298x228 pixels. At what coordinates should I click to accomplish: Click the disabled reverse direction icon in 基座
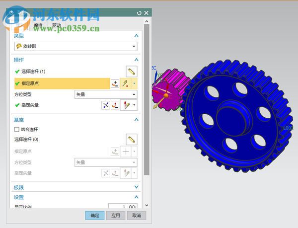tap(106, 173)
